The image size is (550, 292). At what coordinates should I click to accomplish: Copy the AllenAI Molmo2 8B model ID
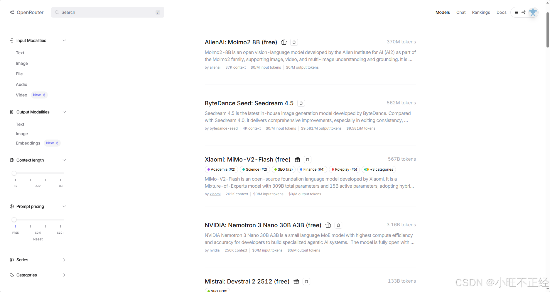[x=294, y=42]
